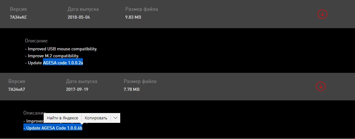Image resolution: width=355 pixels, height=139 pixels.
Task: Click the 2017-09-19 release date
Action: point(77,89)
